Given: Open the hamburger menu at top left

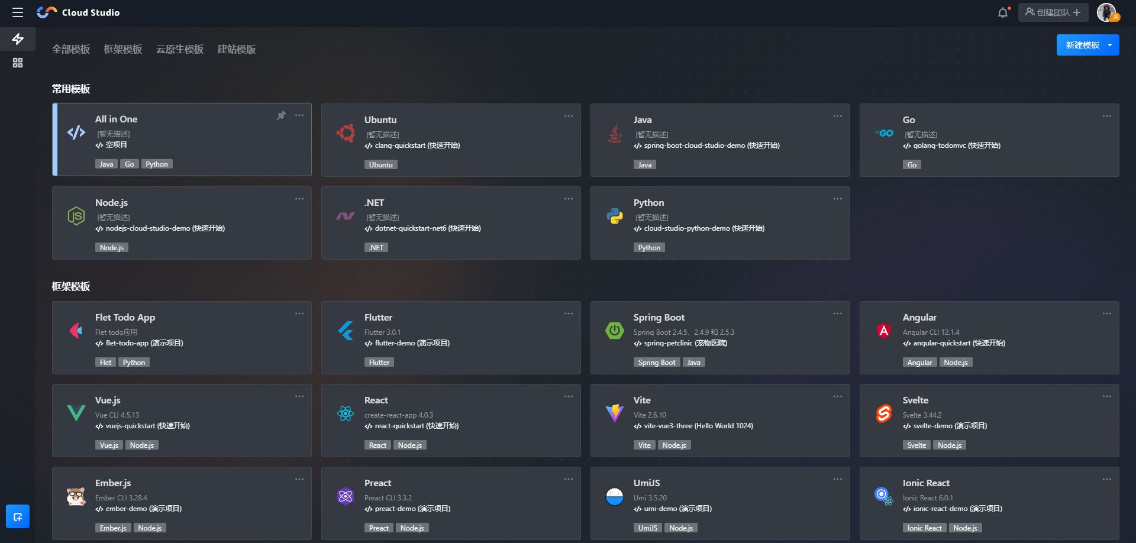Looking at the screenshot, I should (18, 12).
